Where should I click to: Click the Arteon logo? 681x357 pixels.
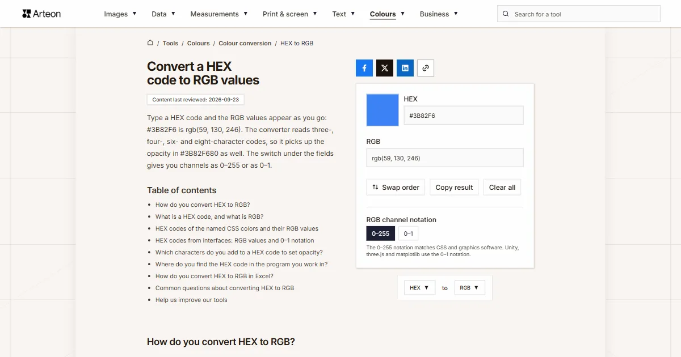41,14
